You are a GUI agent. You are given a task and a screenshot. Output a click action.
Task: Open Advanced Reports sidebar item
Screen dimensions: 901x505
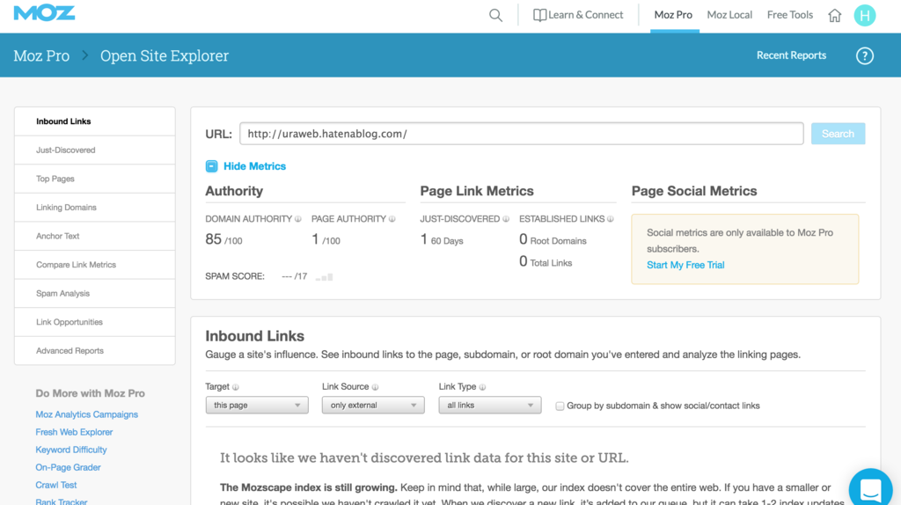95,350
